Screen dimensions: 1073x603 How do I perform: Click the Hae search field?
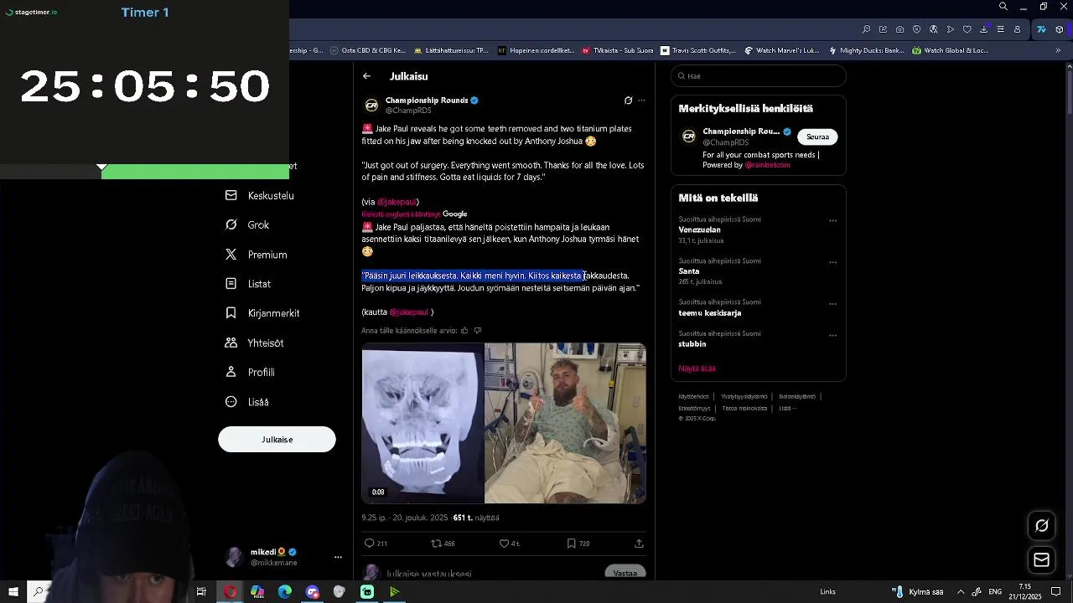[759, 76]
